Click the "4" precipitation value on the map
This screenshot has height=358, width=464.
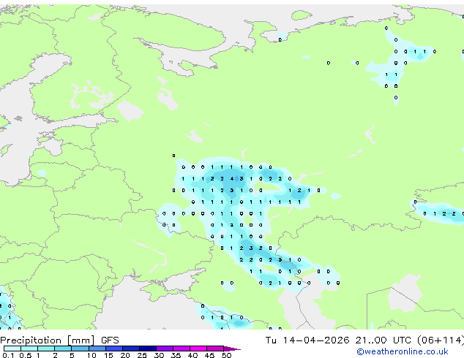(x=232, y=179)
